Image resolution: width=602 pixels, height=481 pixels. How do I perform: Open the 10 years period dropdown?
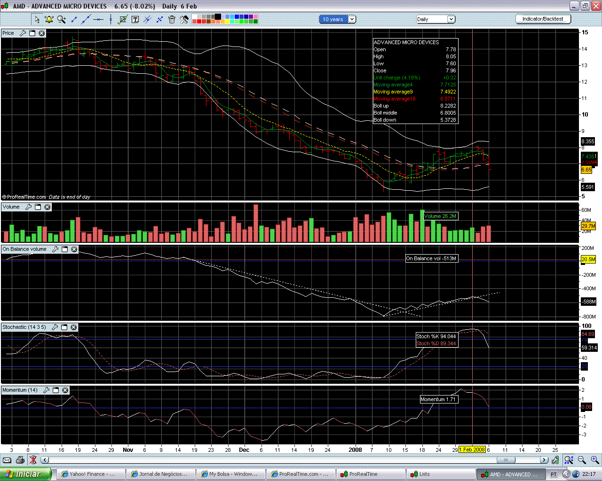tap(338, 19)
